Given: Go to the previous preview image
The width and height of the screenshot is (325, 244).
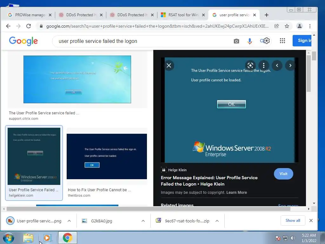Looking at the screenshot, I should coord(277,65).
